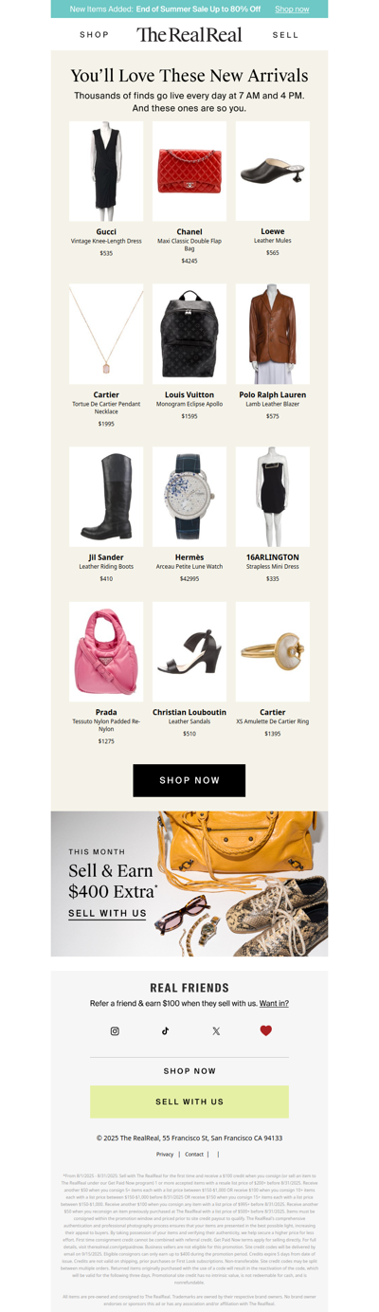Image resolution: width=379 pixels, height=1312 pixels.
Task: Open the Contact footer link
Action: [x=194, y=1155]
